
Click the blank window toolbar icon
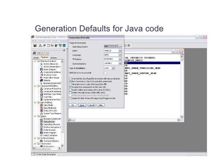point(48,45)
